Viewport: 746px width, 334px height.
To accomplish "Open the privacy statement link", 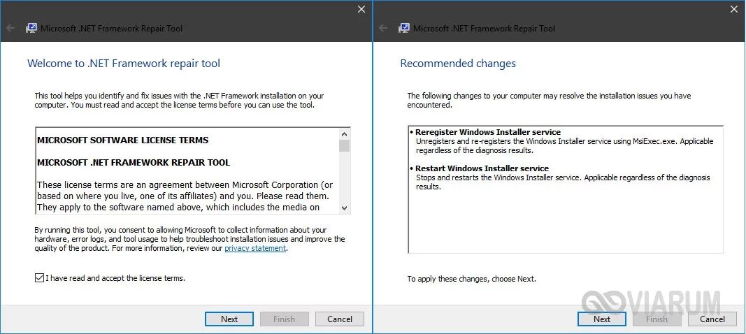I will tap(255, 248).
